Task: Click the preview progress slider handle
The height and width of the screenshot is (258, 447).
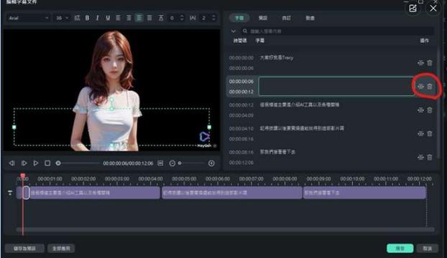Action: click(58, 163)
